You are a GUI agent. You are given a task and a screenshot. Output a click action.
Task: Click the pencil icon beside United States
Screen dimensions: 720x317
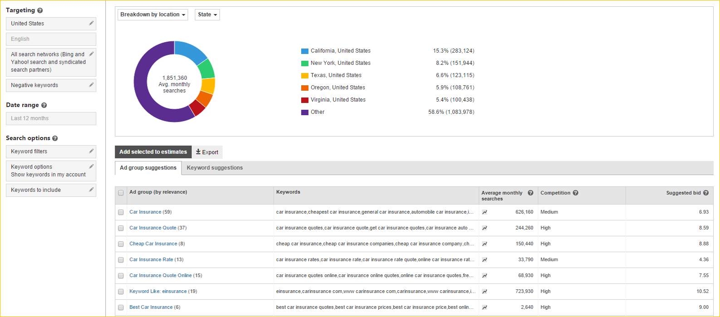click(x=91, y=23)
